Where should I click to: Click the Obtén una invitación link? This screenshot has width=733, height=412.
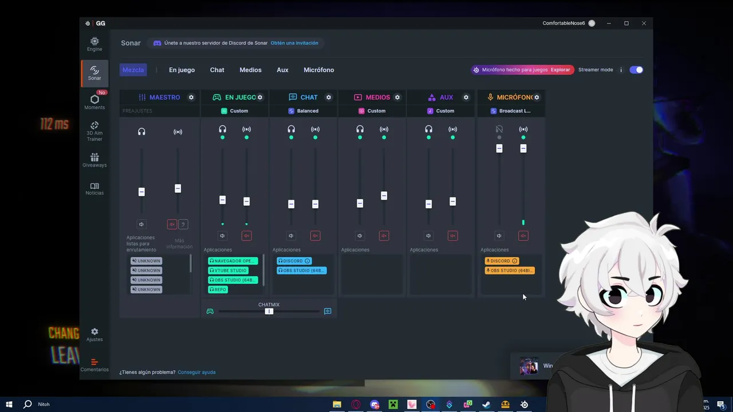pyautogui.click(x=294, y=43)
